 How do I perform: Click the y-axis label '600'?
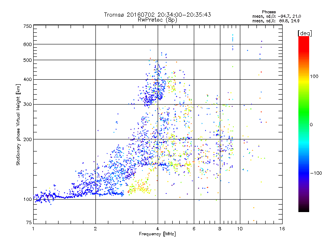[x=28, y=44]
